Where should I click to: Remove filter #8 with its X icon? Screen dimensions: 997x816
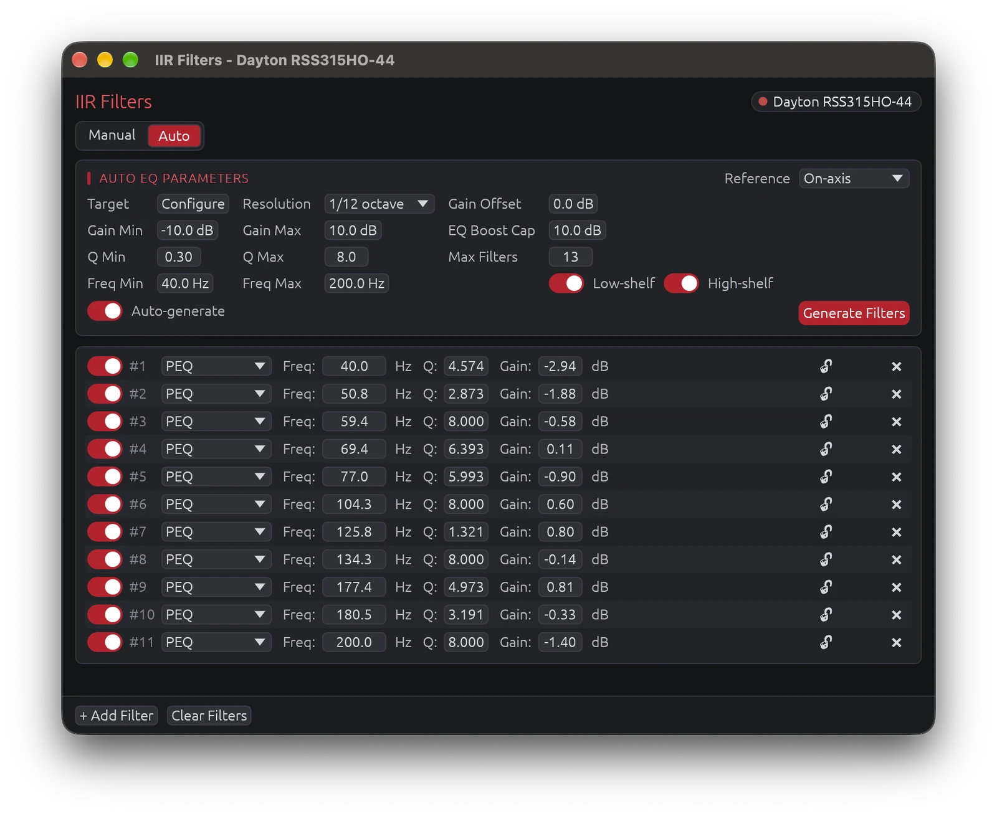[897, 559]
